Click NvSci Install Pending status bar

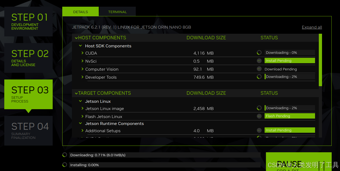point(290,61)
